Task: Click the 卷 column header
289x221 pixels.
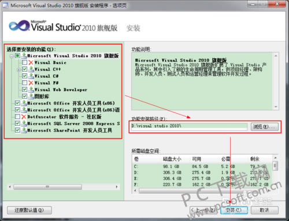Action: 136,159
